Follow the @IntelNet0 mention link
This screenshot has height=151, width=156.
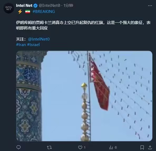pos(39,39)
